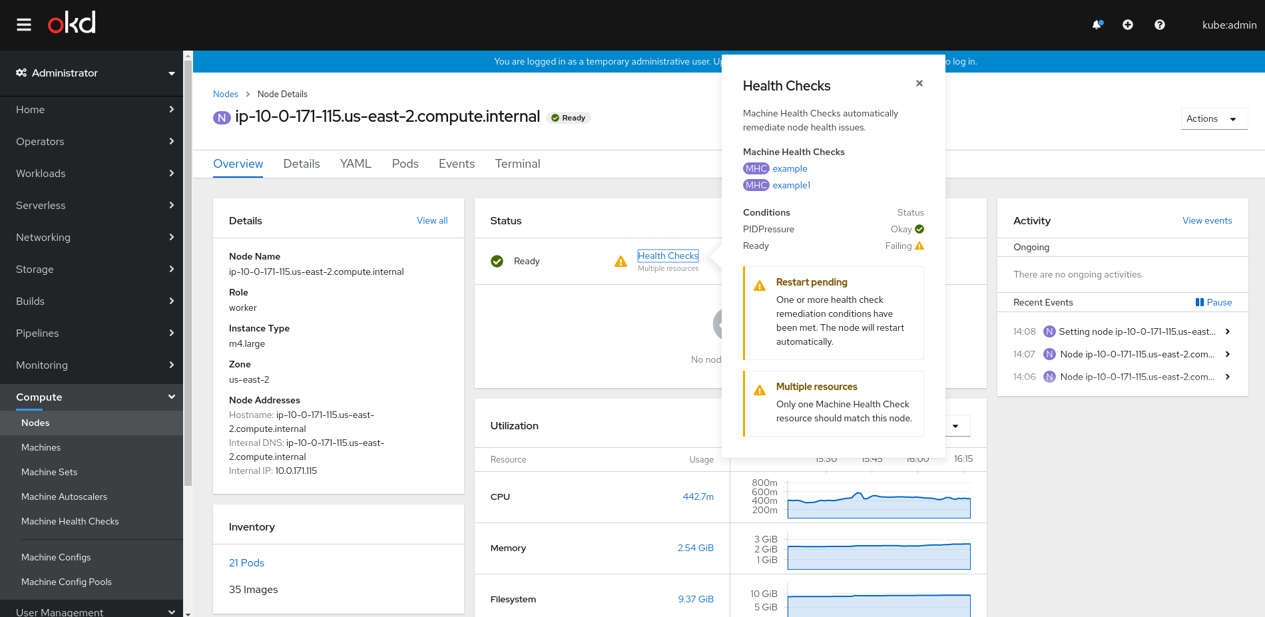Click the Ready status badge near title
The image size is (1265, 617).
tap(569, 118)
